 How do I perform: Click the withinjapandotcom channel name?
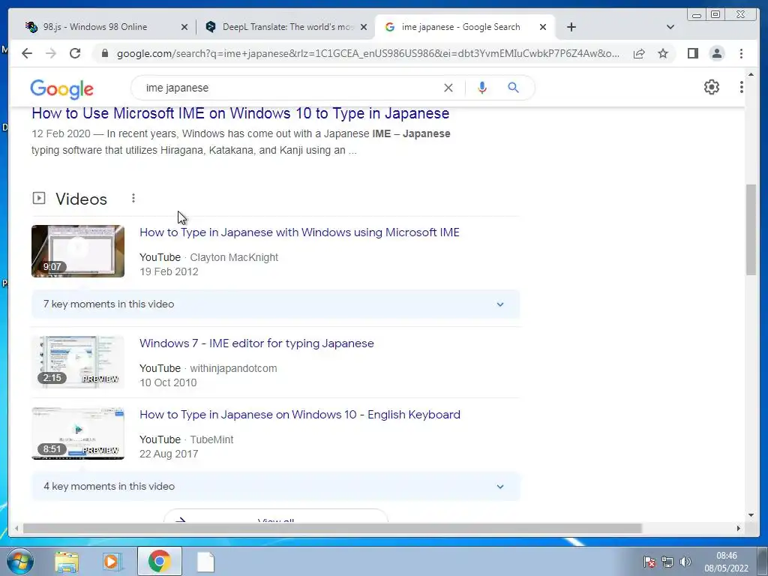click(233, 368)
